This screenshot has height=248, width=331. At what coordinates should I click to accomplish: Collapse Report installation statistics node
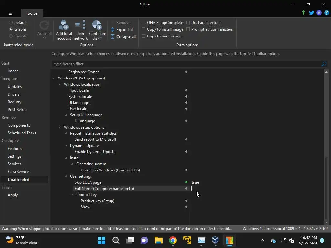(66, 133)
